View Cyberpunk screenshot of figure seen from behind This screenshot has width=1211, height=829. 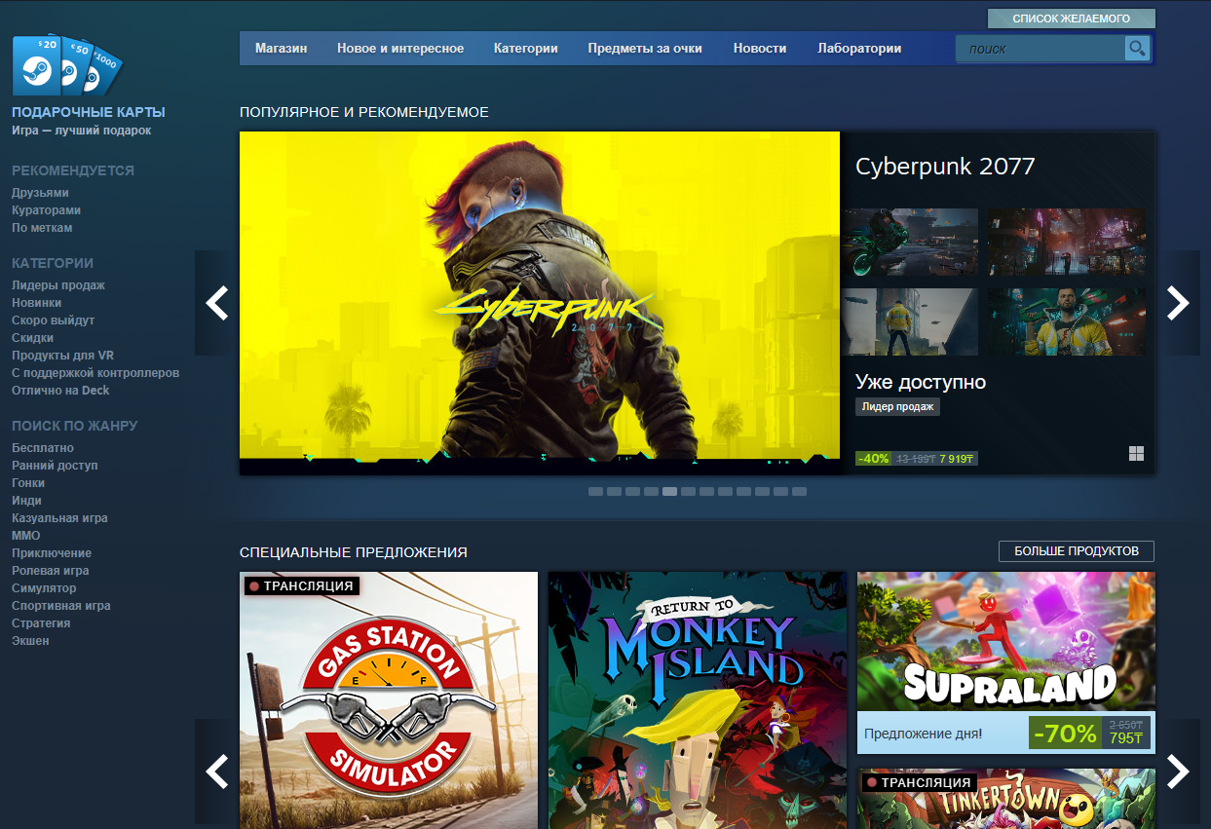click(909, 322)
